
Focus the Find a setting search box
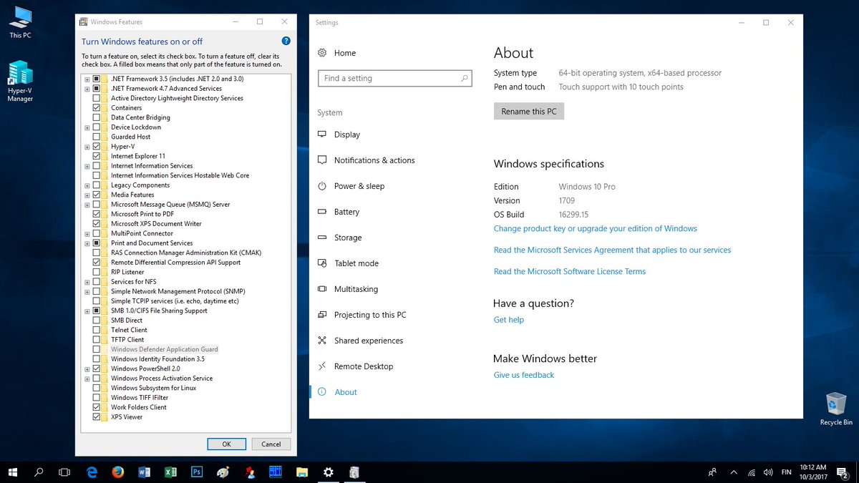point(395,79)
